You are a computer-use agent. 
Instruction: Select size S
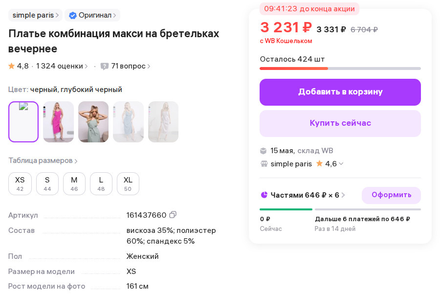47,183
